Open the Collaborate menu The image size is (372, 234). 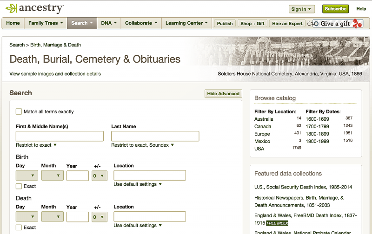point(141,23)
